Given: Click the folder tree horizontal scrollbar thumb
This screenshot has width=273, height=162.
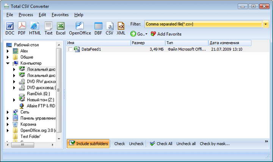Looking at the screenshot, I should click(x=23, y=145).
